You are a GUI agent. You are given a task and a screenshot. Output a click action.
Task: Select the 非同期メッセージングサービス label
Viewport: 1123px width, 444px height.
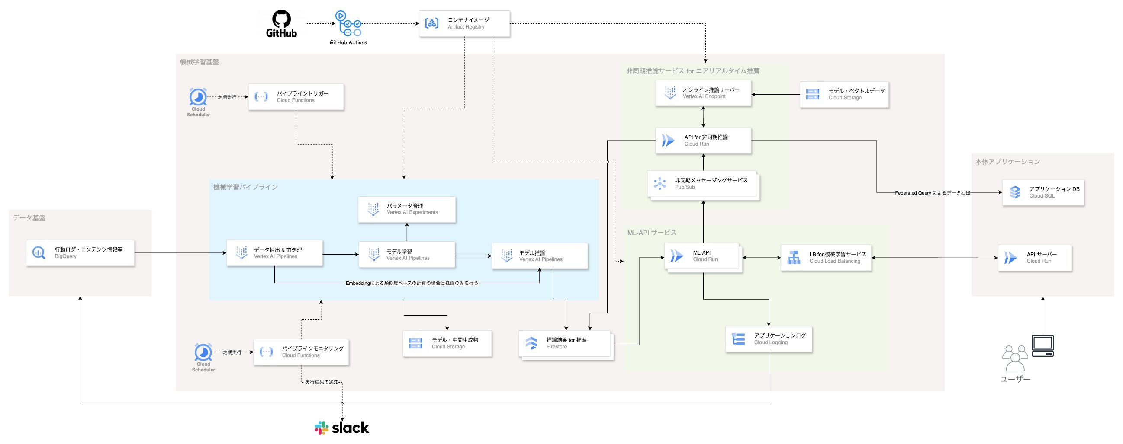[711, 180]
